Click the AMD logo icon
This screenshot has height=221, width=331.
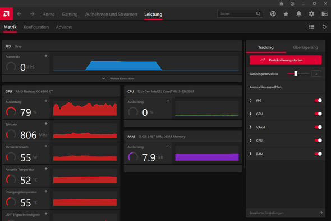point(6,14)
